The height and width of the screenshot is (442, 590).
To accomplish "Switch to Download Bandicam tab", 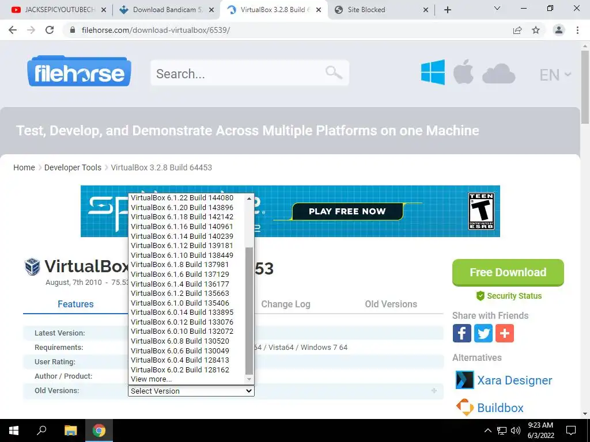I will pyautogui.click(x=167, y=10).
